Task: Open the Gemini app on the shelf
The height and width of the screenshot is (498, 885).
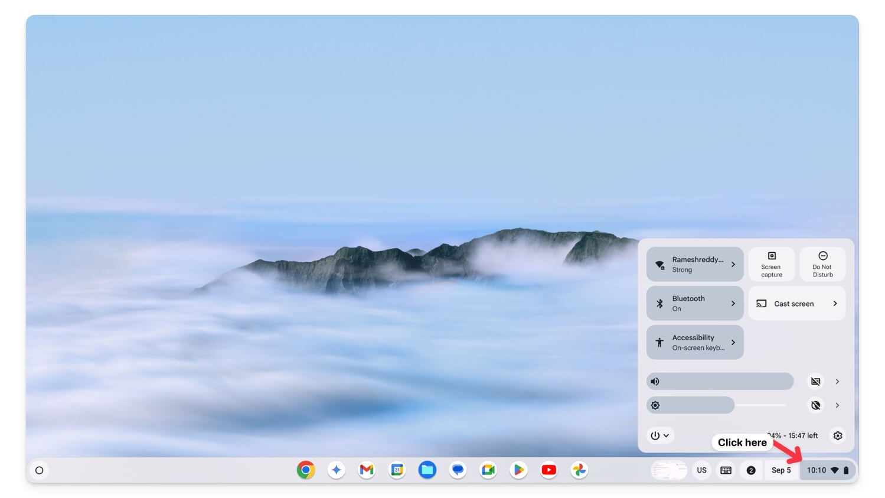Action: [x=337, y=470]
